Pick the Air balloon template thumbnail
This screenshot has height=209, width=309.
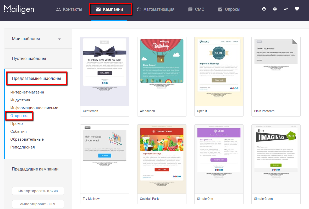click(x=162, y=71)
